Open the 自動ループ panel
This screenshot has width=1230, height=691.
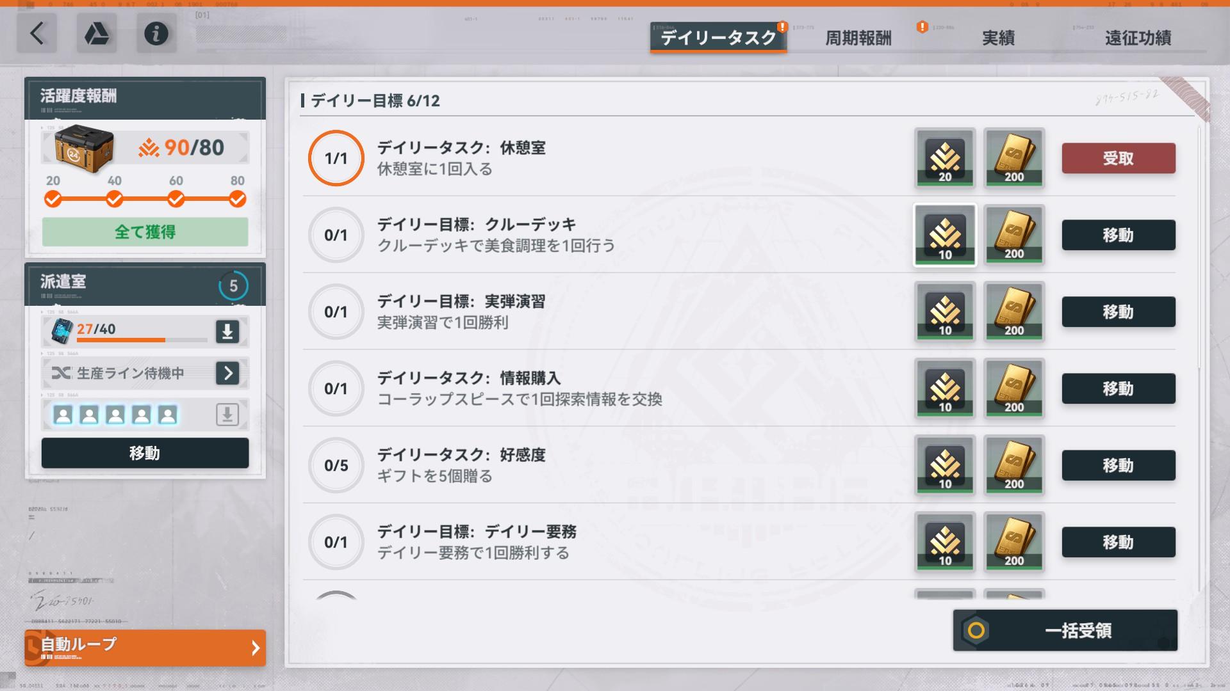pos(145,647)
